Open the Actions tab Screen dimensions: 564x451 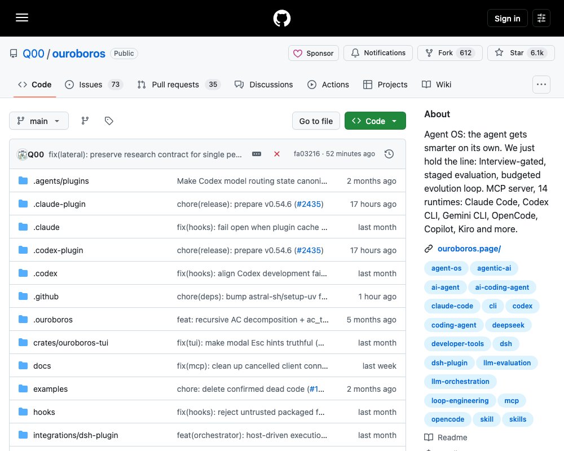point(328,85)
